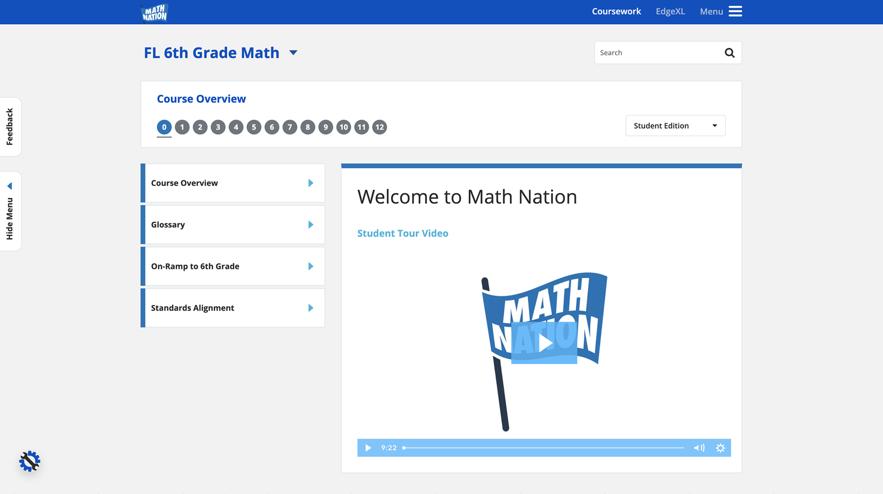Click the Hide Menu side tab label
This screenshot has width=883, height=494.
pyautogui.click(x=10, y=219)
